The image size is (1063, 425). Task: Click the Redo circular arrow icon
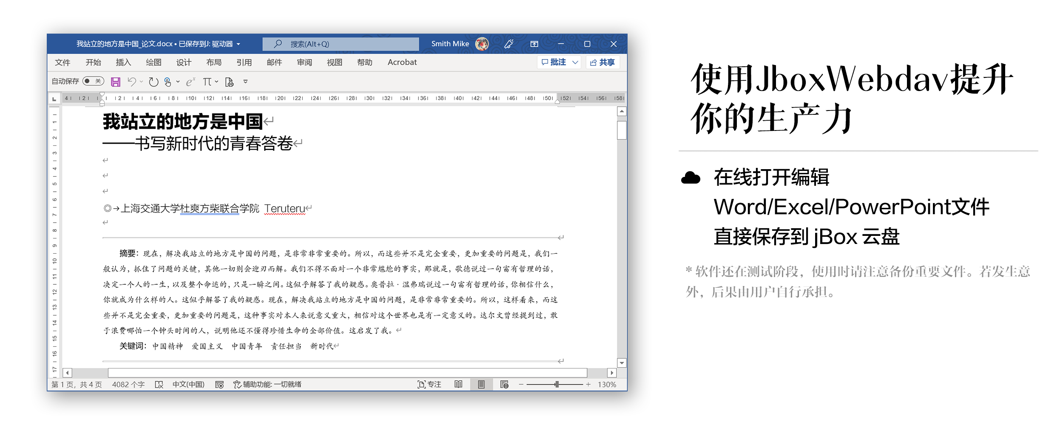153,82
